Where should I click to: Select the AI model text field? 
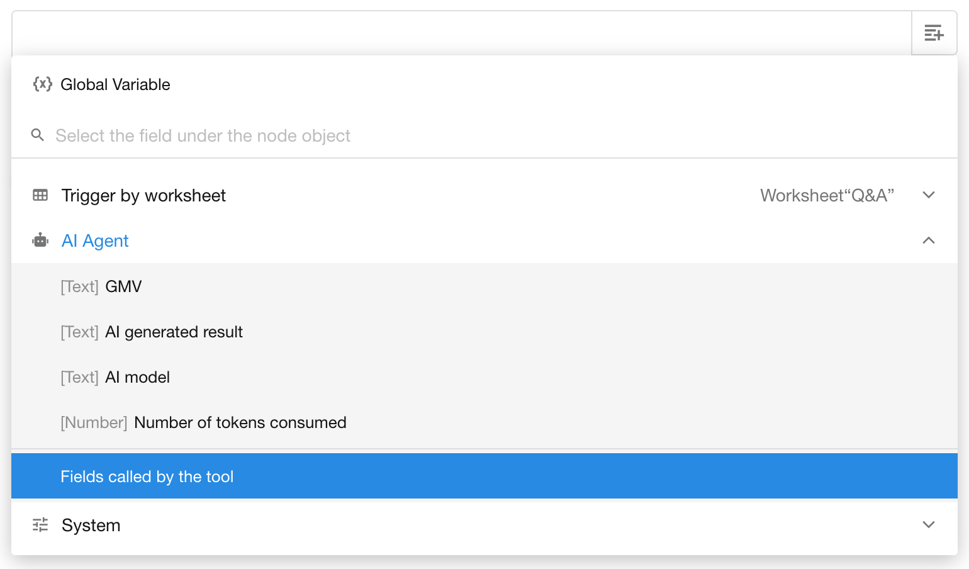coord(137,377)
